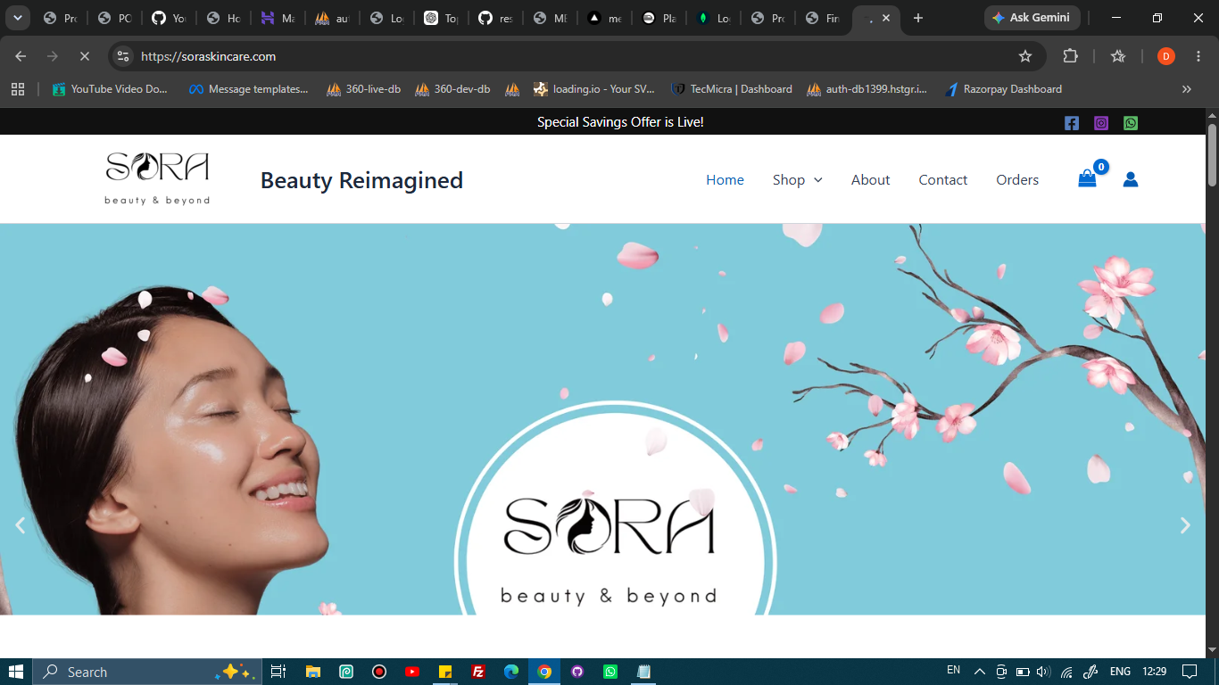1219x685 pixels.
Task: Open auth-db1399.hstgr bookmark
Action: click(867, 89)
